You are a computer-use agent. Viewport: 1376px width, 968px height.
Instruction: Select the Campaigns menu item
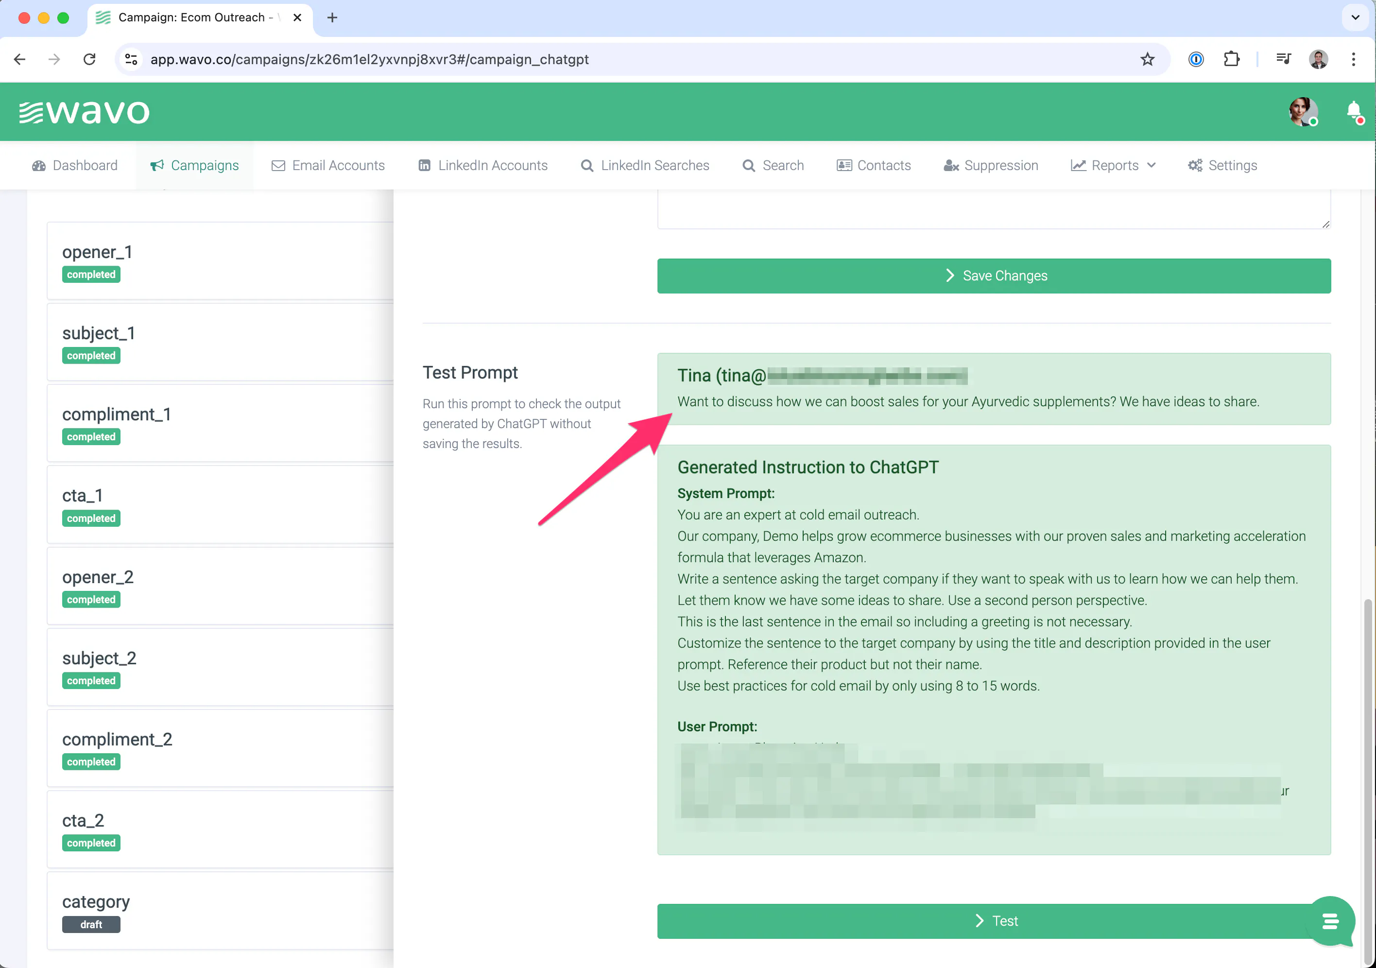click(194, 165)
